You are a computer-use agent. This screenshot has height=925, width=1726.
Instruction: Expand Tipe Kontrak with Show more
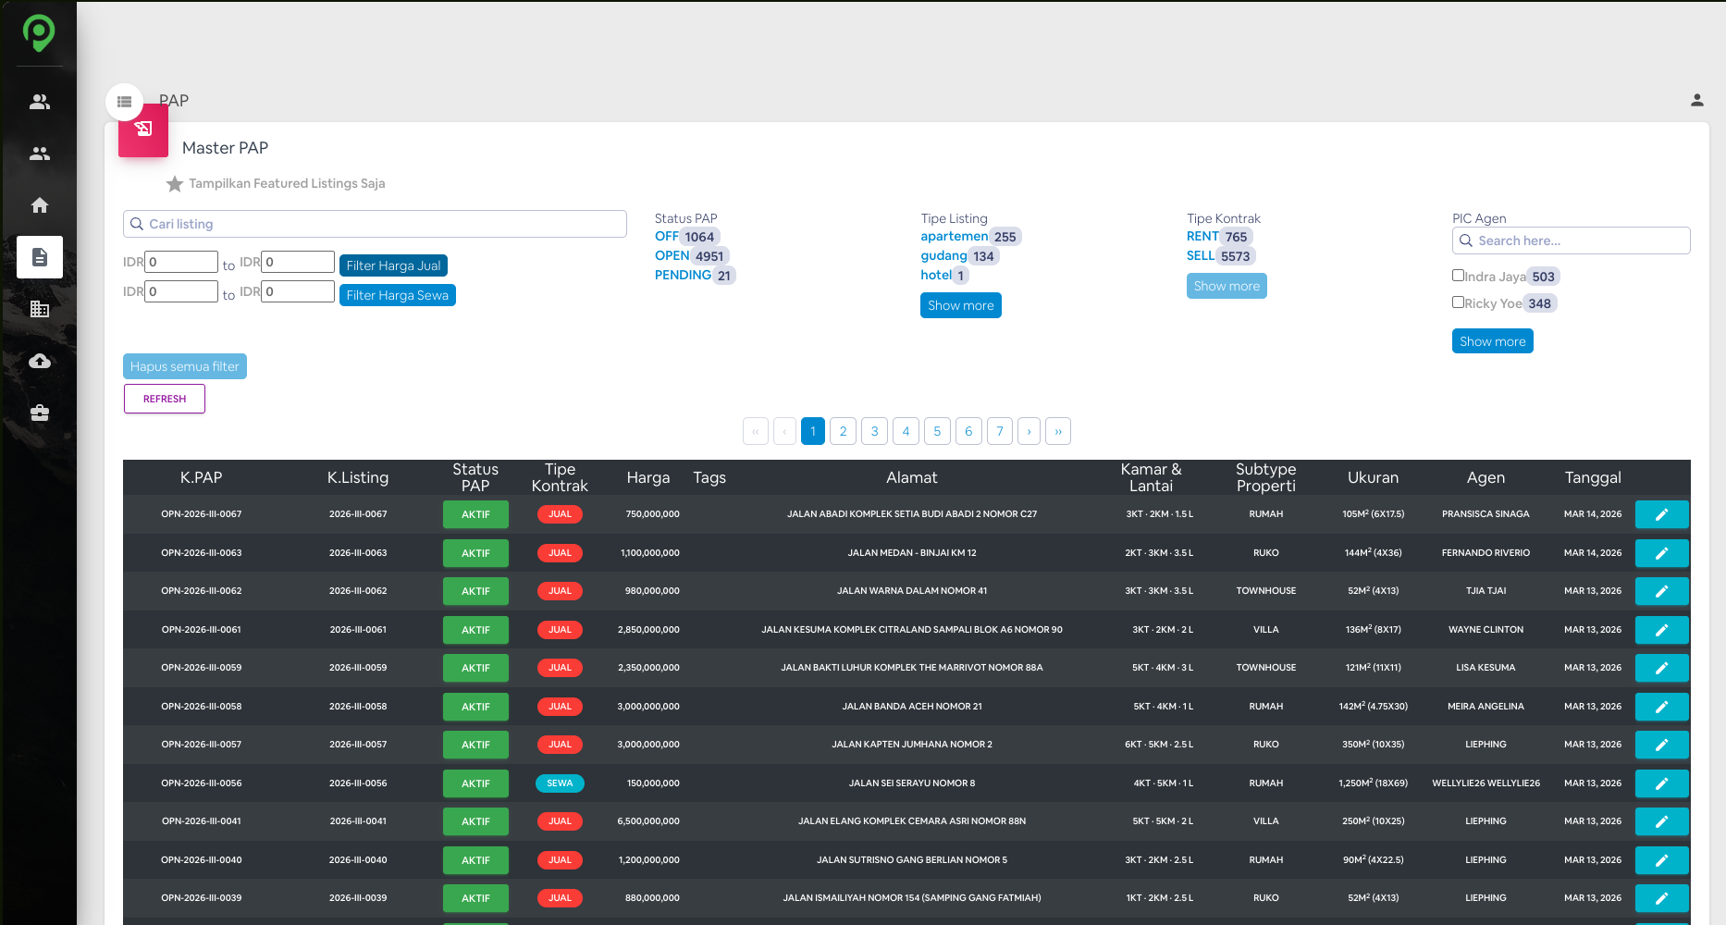[1227, 286]
